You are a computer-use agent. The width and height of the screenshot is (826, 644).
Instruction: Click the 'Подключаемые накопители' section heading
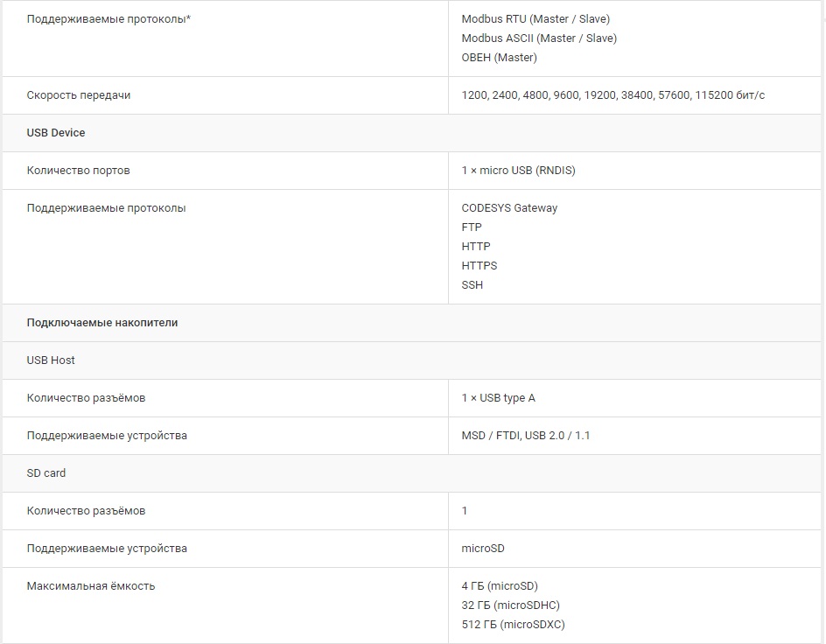click(x=102, y=322)
